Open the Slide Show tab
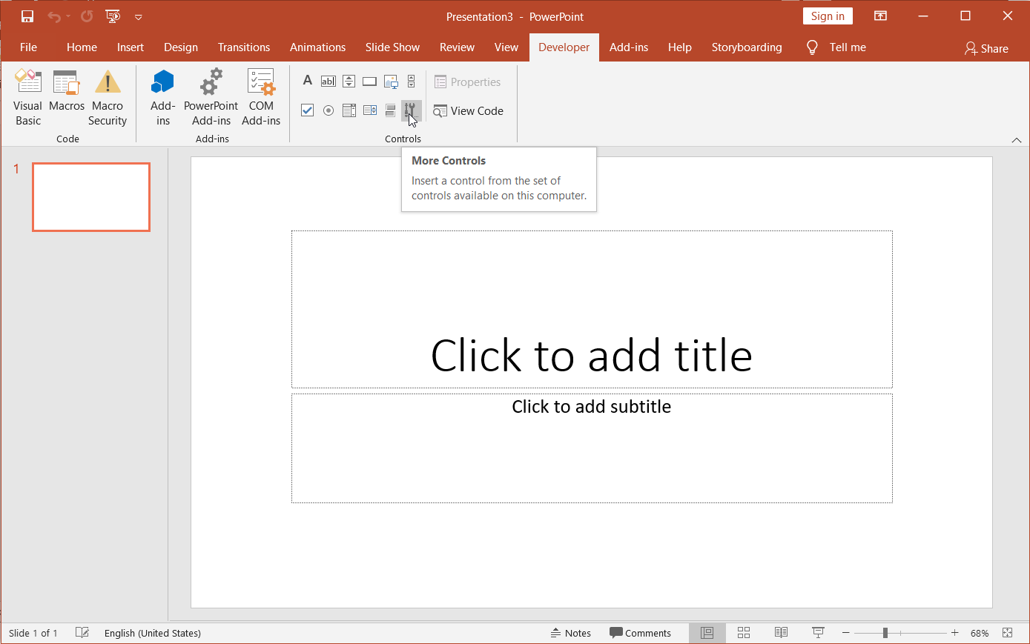 392,47
